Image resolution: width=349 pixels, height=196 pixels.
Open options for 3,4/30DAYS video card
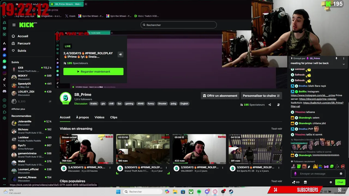(x=110, y=168)
